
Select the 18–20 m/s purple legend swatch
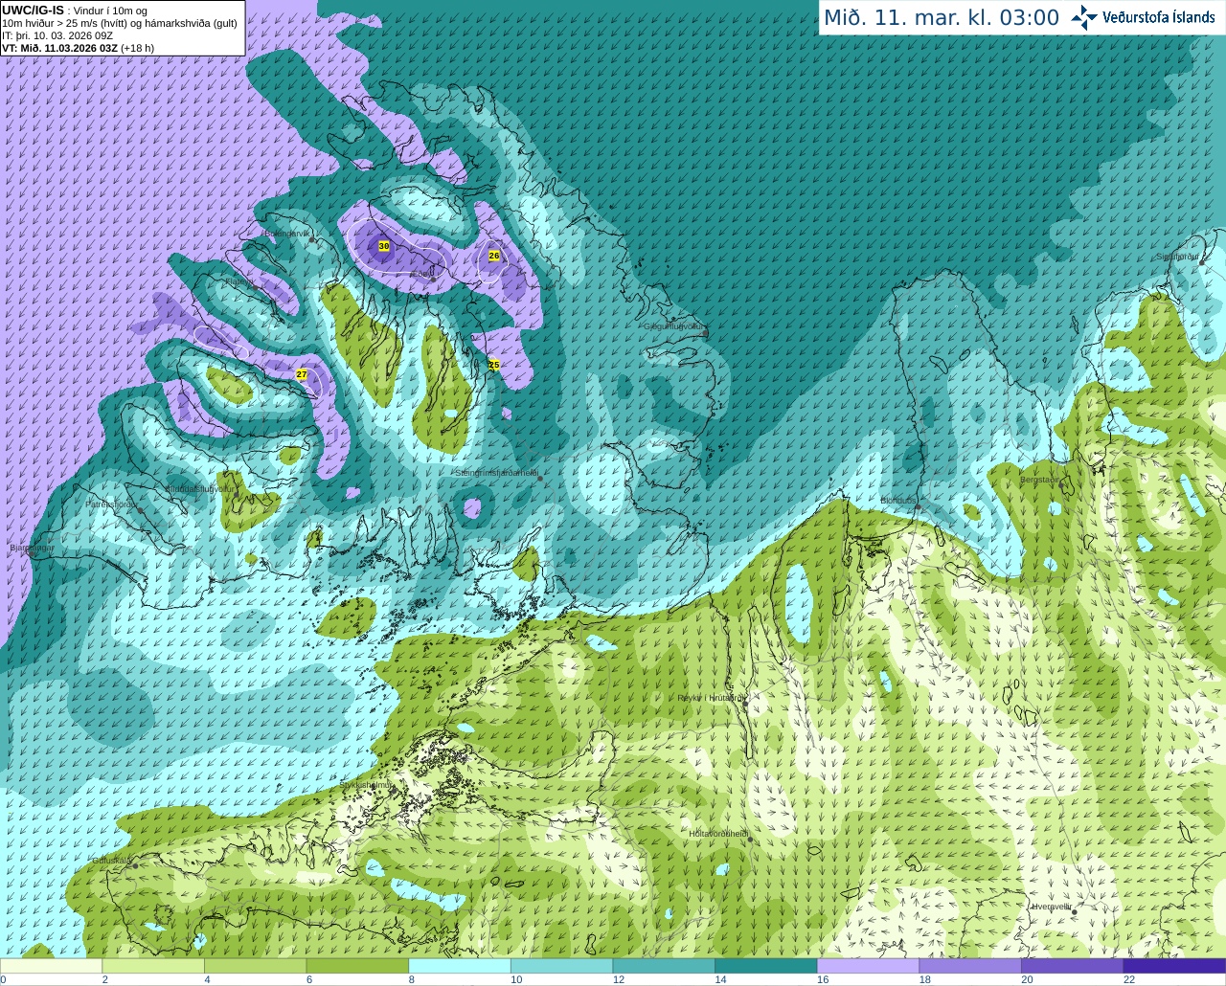pos(970,966)
